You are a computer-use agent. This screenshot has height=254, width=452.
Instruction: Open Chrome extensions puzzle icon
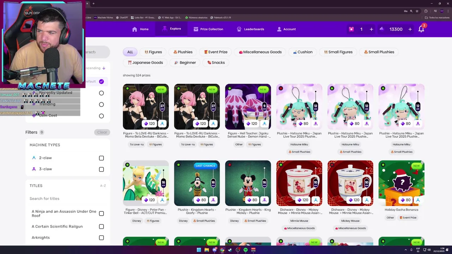coord(426,11)
